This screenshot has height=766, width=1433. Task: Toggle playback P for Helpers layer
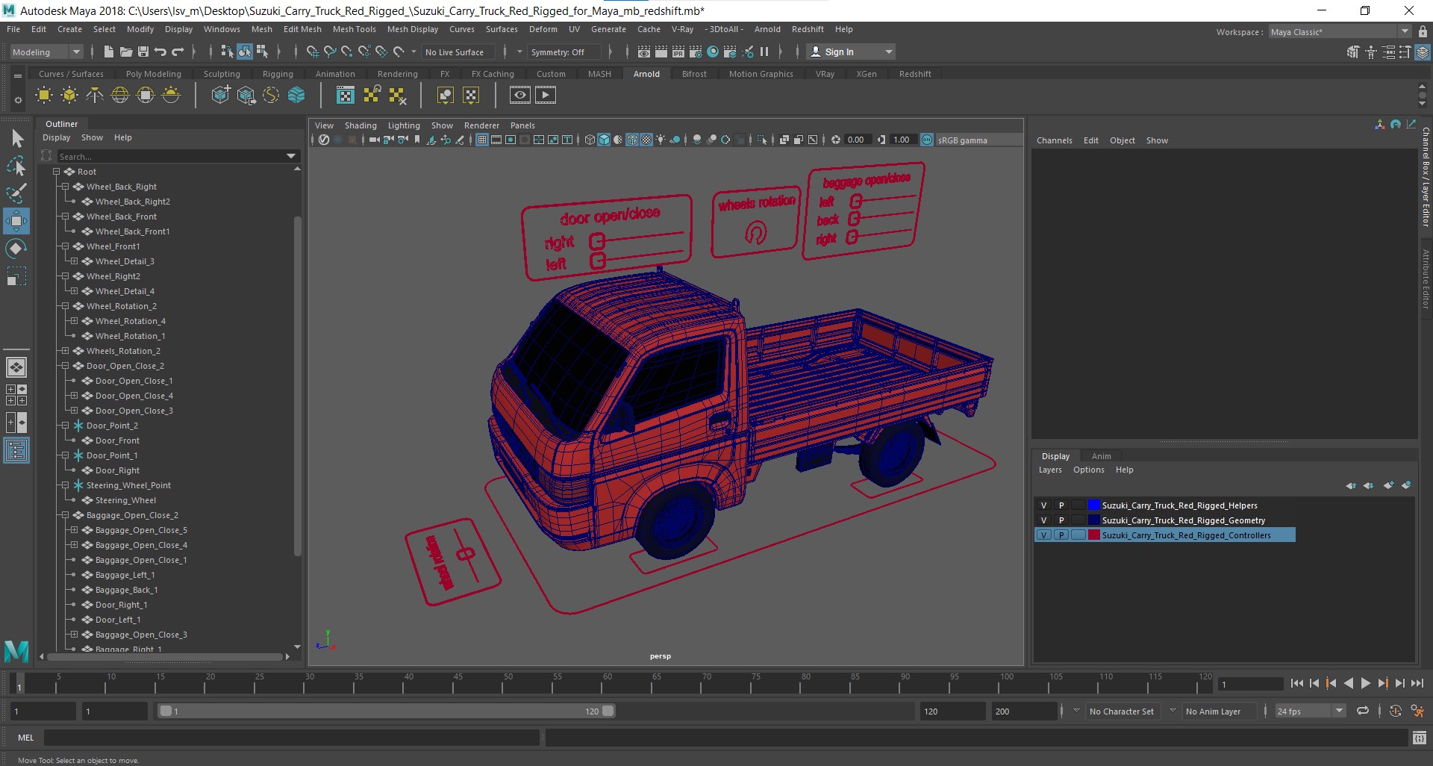coord(1061,505)
